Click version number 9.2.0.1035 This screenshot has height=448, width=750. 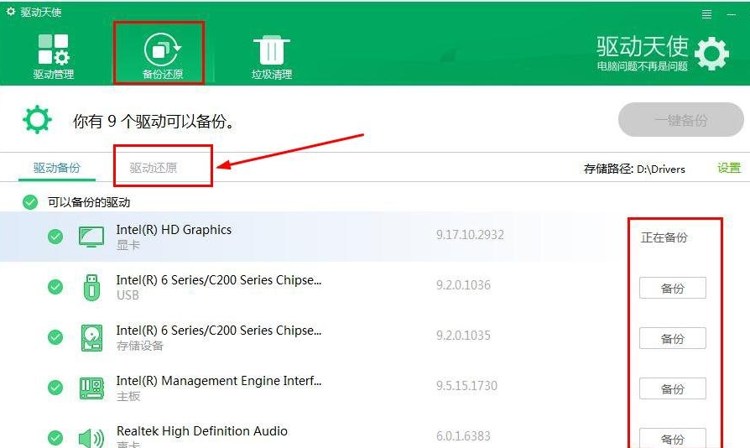point(463,336)
